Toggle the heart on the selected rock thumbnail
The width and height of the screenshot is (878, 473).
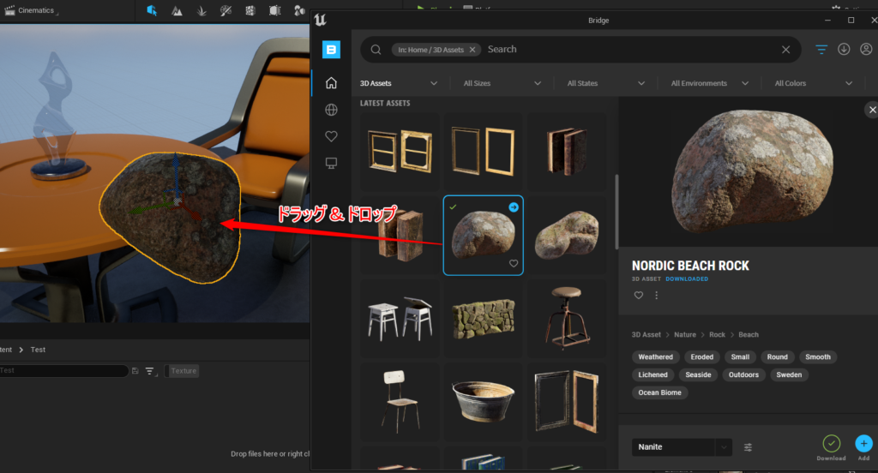point(514,264)
